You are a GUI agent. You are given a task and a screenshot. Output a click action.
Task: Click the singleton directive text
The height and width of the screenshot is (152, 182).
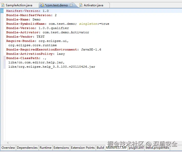[88, 24]
